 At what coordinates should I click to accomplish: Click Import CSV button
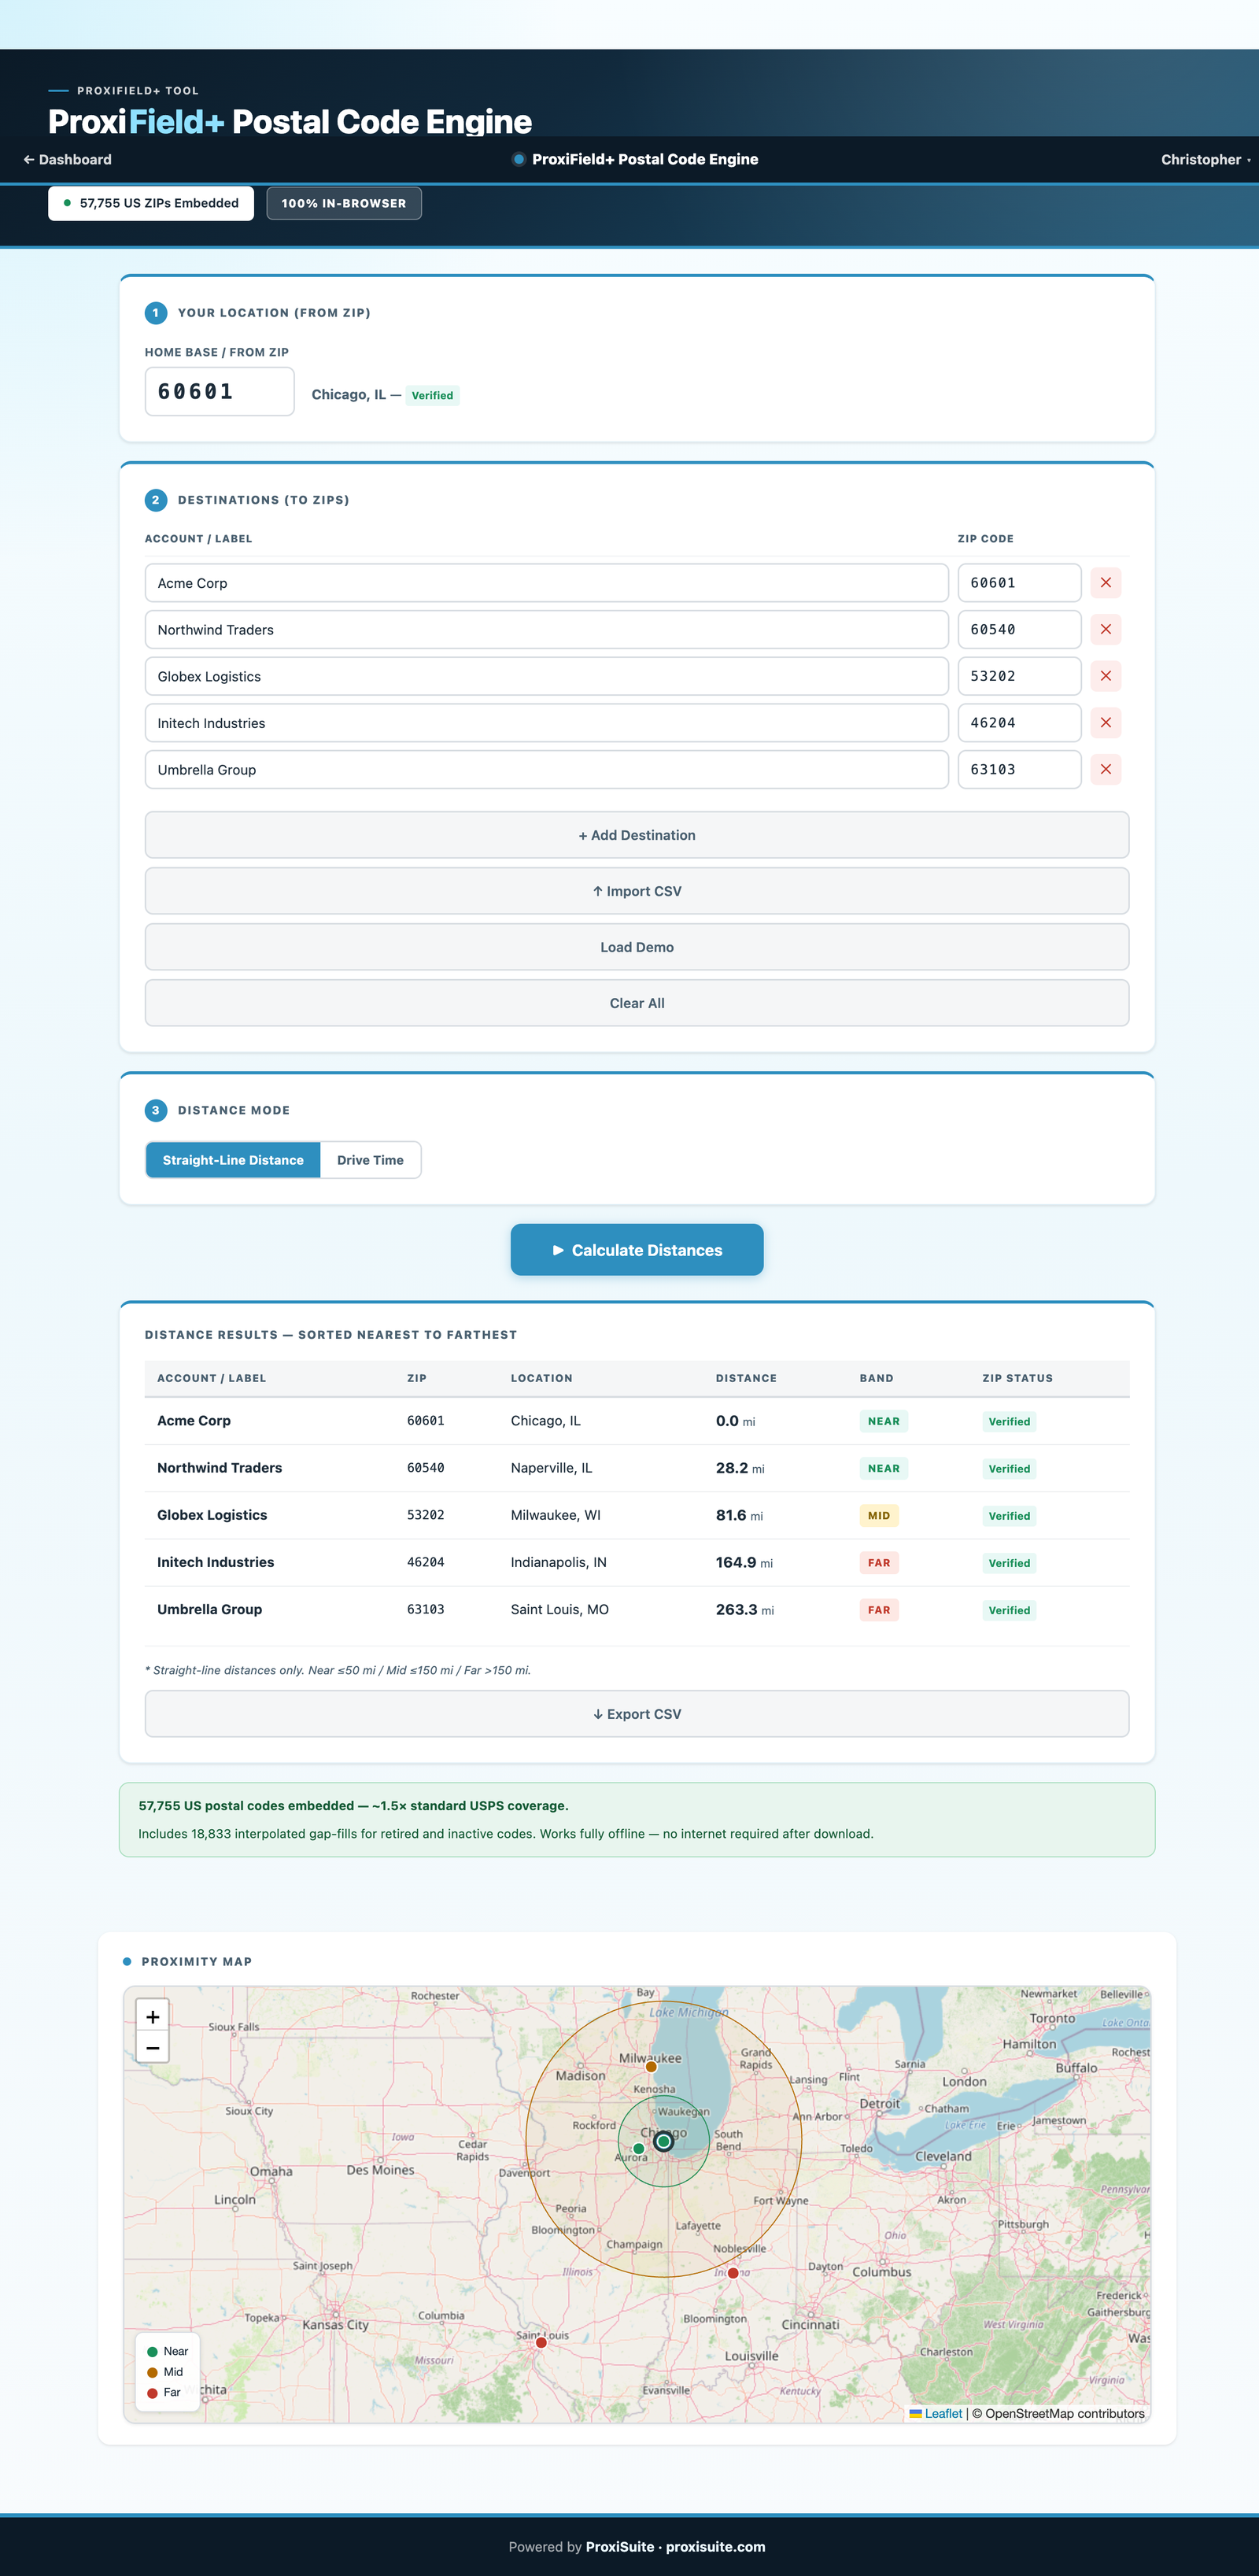click(x=637, y=891)
